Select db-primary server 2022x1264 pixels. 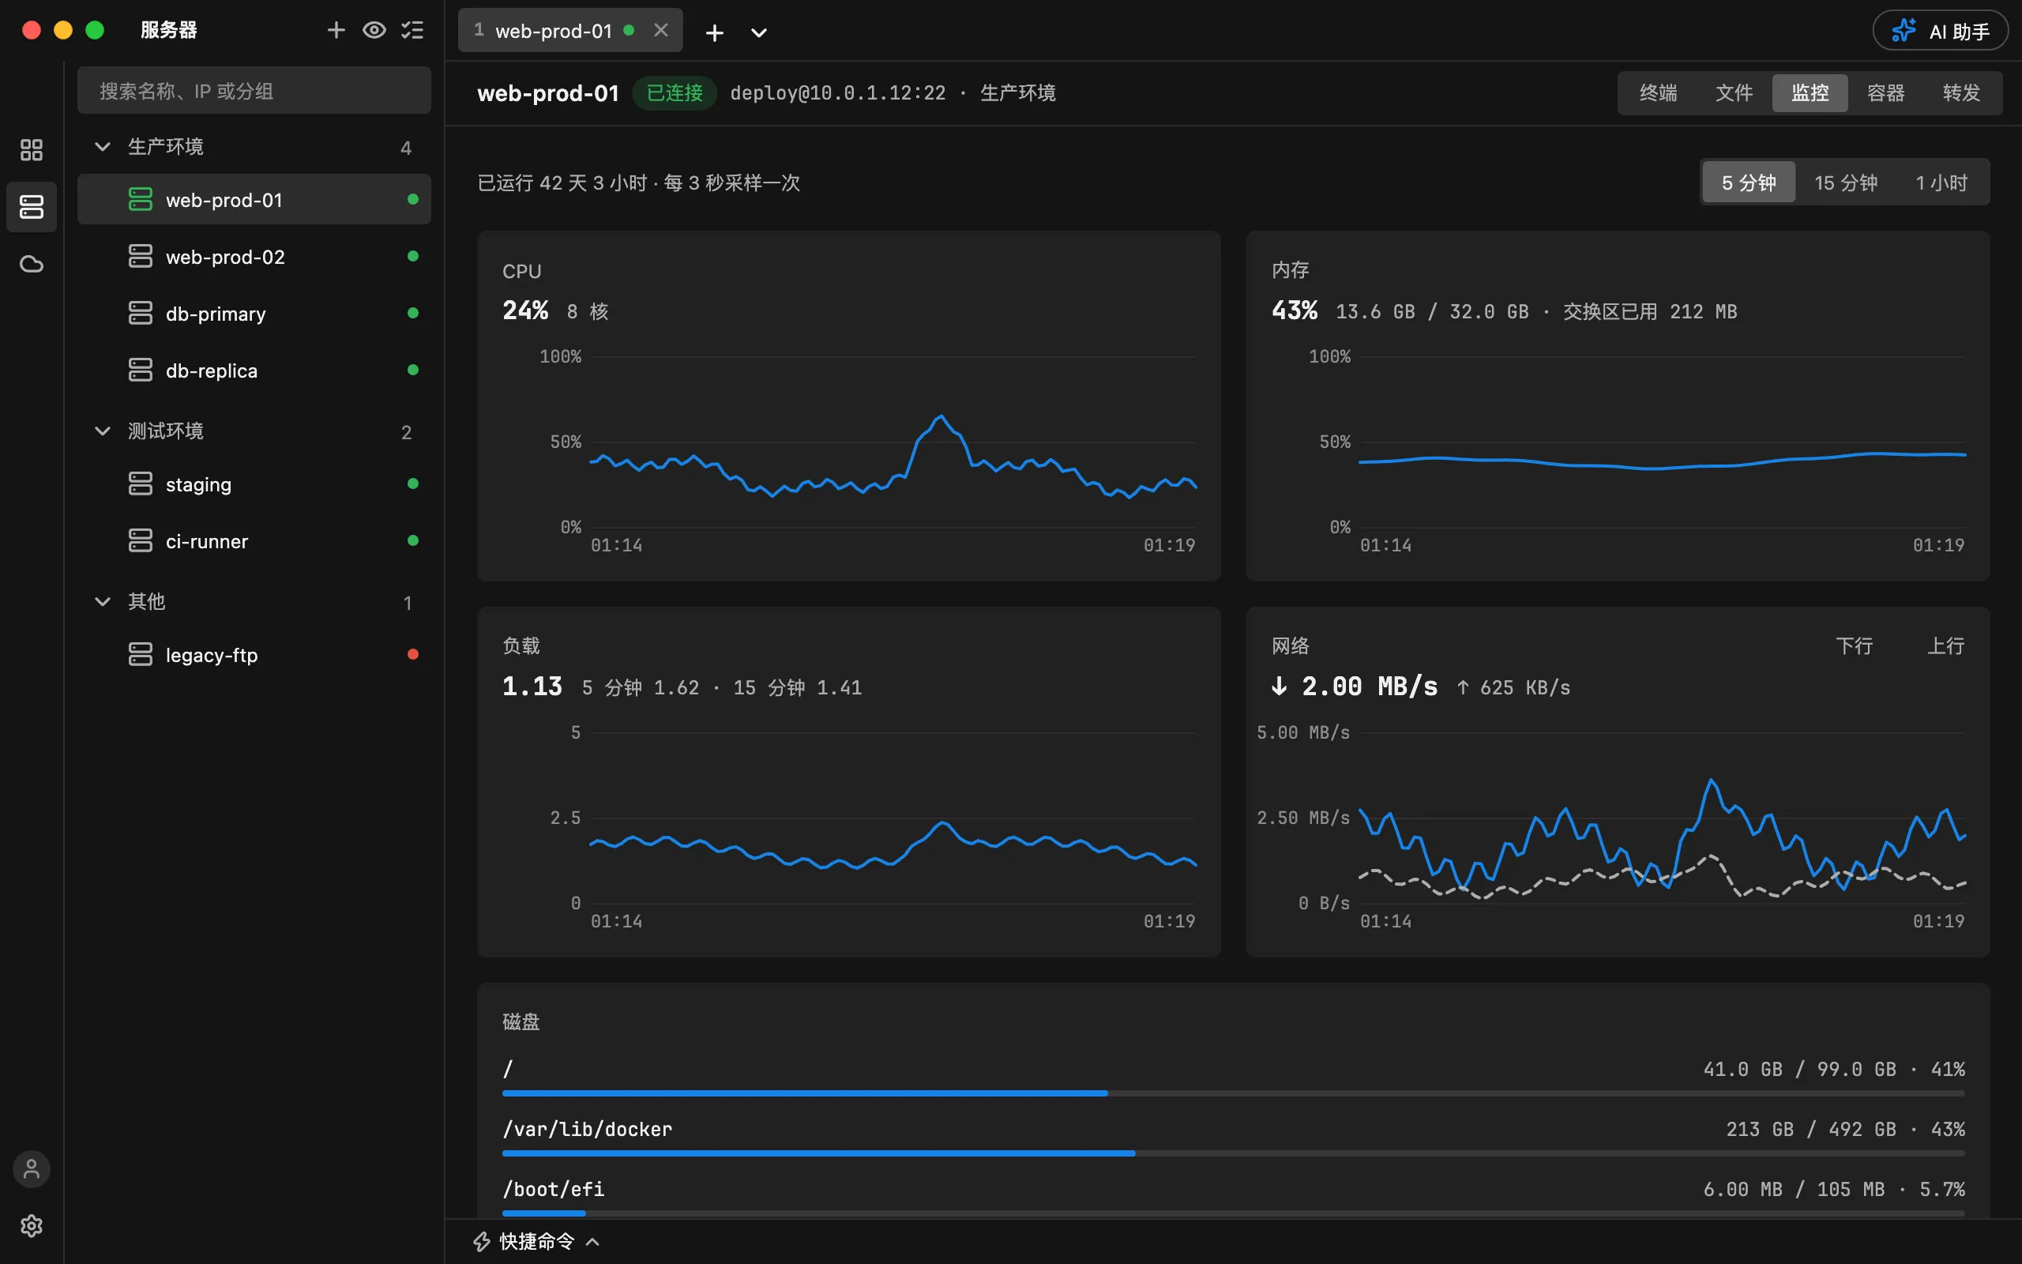254,314
